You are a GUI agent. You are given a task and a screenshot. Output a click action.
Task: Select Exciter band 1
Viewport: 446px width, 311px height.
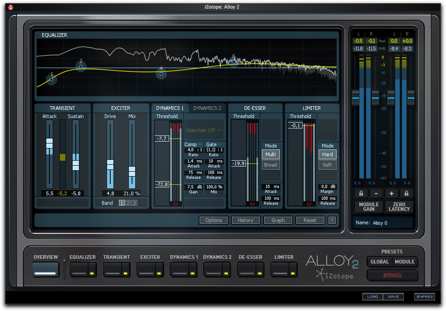pos(122,203)
